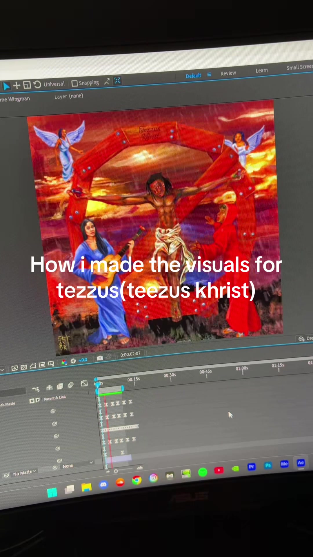Click the Show Snapshot icon
Image resolution: width=313 pixels, height=557 pixels.
(109, 357)
